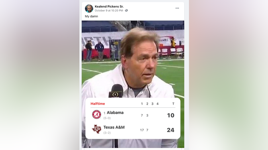
Task: Click Kealend Pickens Sr. profile avatar
Action: [89, 8]
